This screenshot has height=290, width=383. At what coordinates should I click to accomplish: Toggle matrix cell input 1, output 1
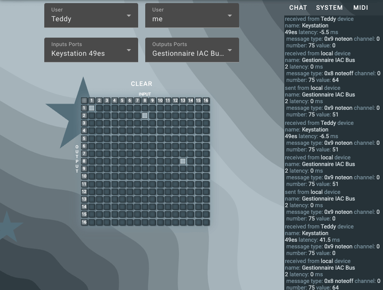(x=92, y=108)
